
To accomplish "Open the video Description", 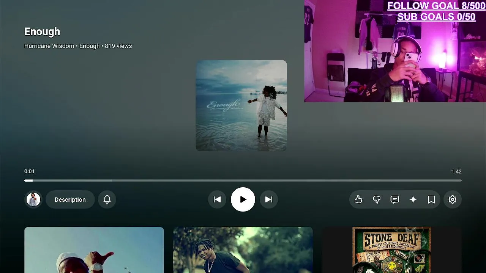I will point(70,199).
